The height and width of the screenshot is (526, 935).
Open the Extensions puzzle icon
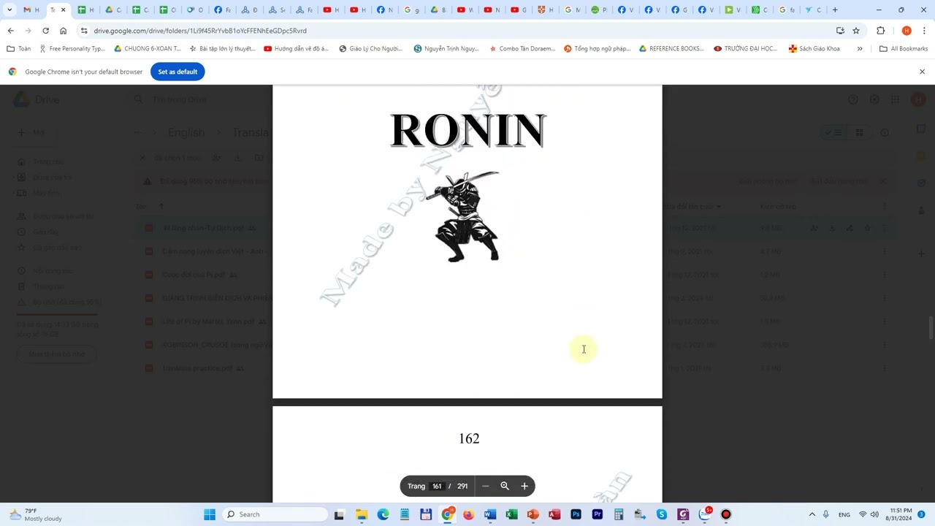tap(880, 31)
